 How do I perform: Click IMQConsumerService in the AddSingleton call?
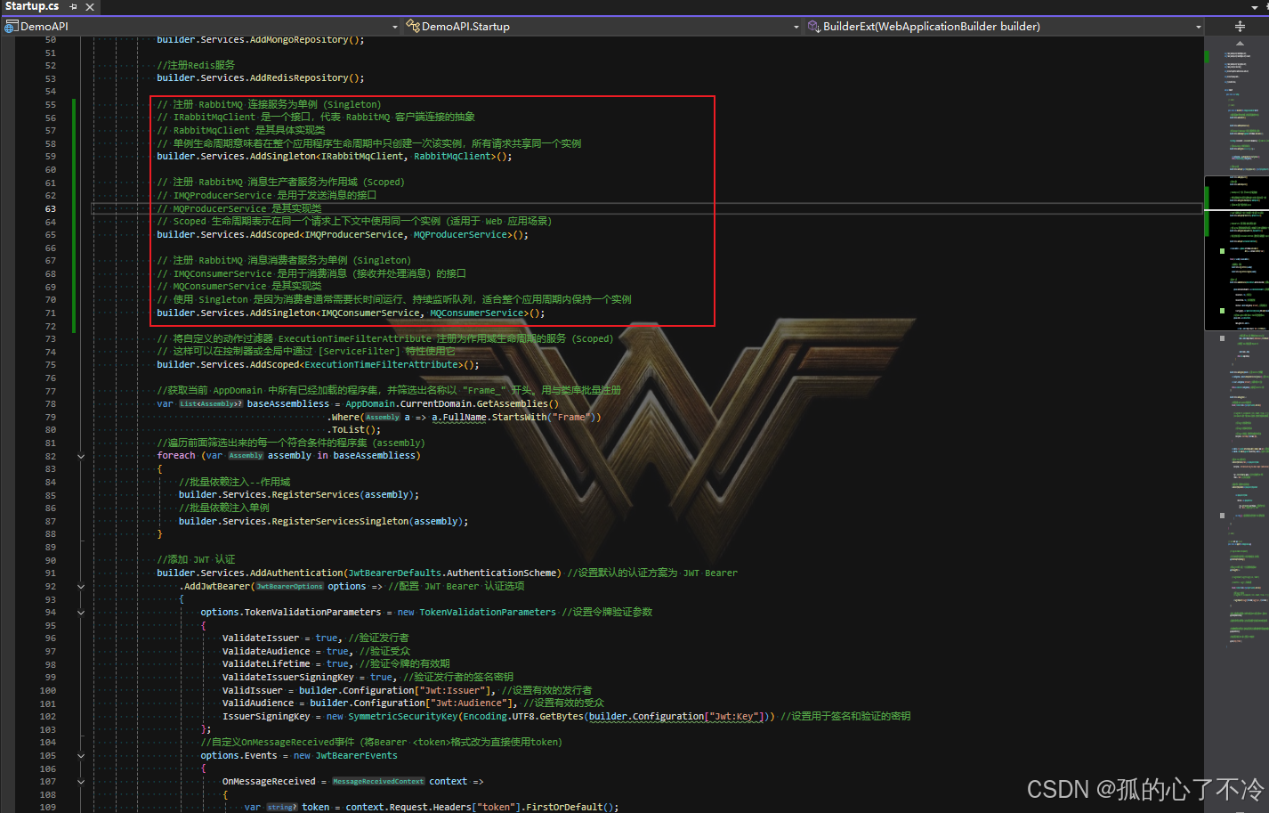369,313
